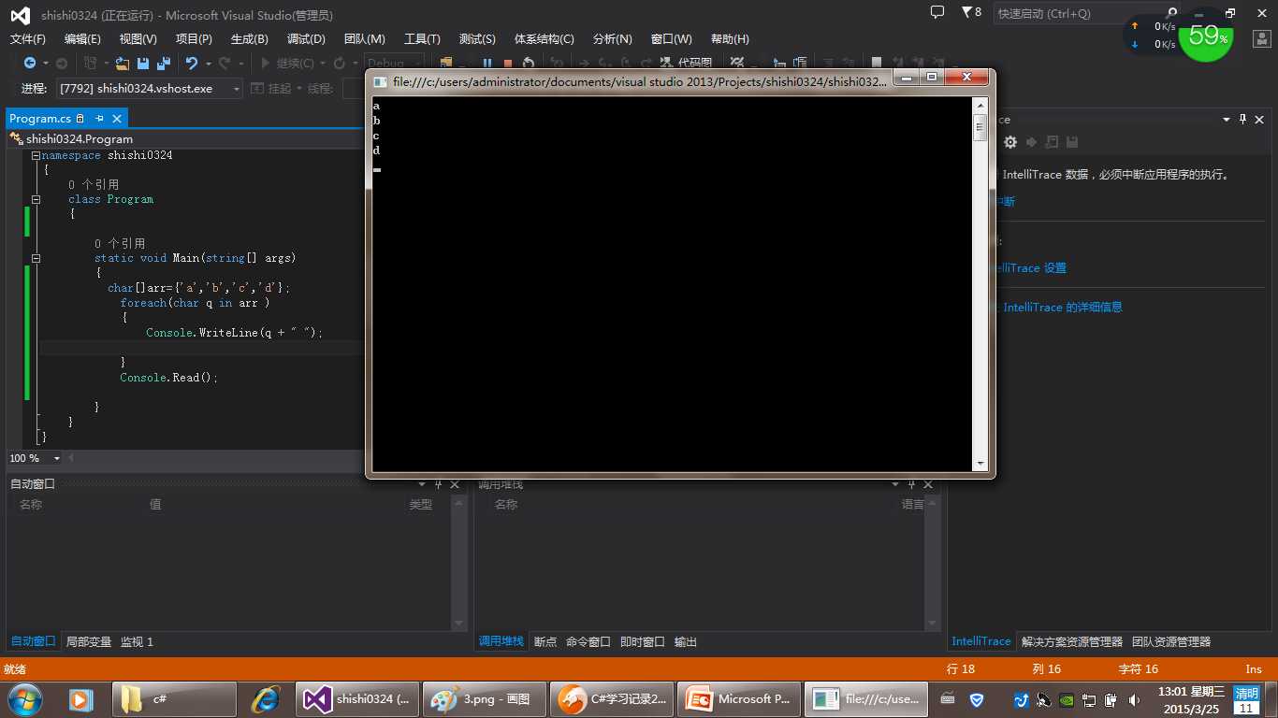Pin the Program.cs tab
Screen dimensions: 1278x718
click(x=99, y=119)
